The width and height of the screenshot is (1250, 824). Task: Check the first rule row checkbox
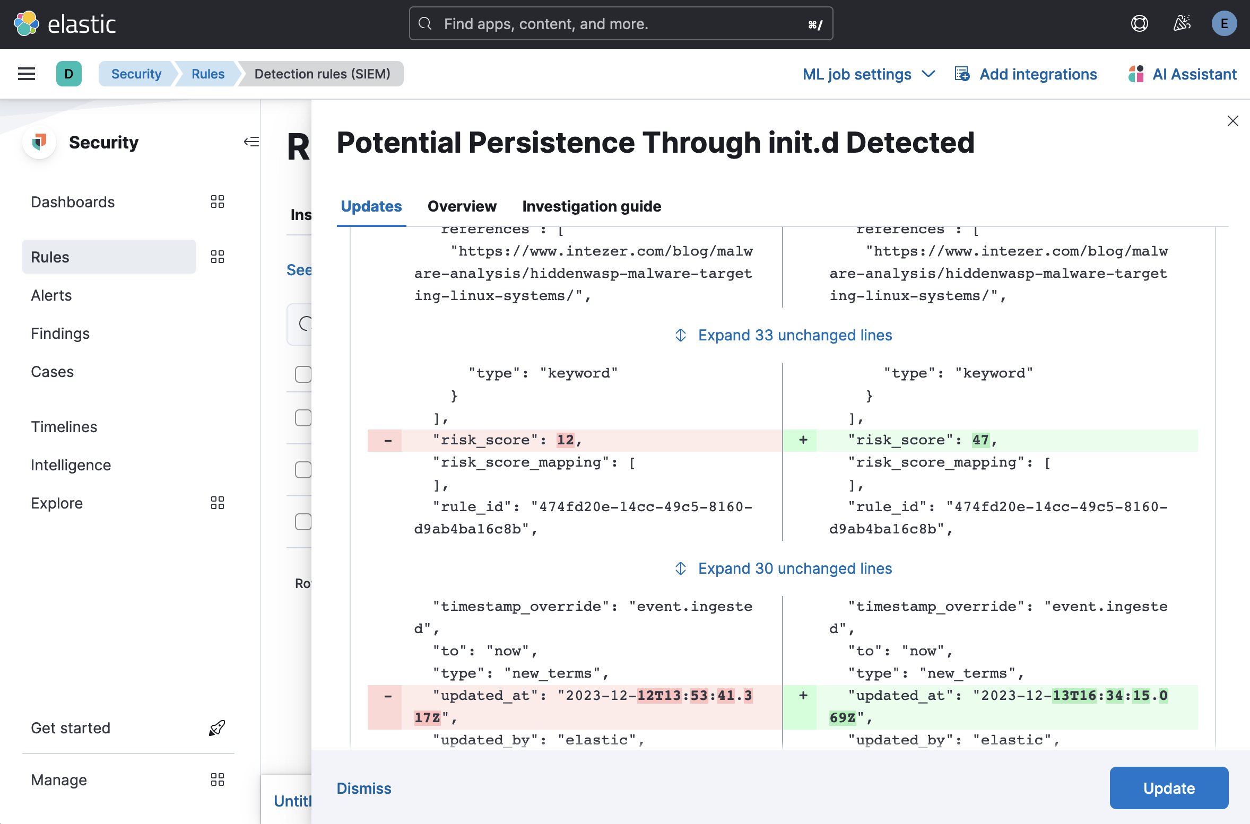(x=303, y=374)
